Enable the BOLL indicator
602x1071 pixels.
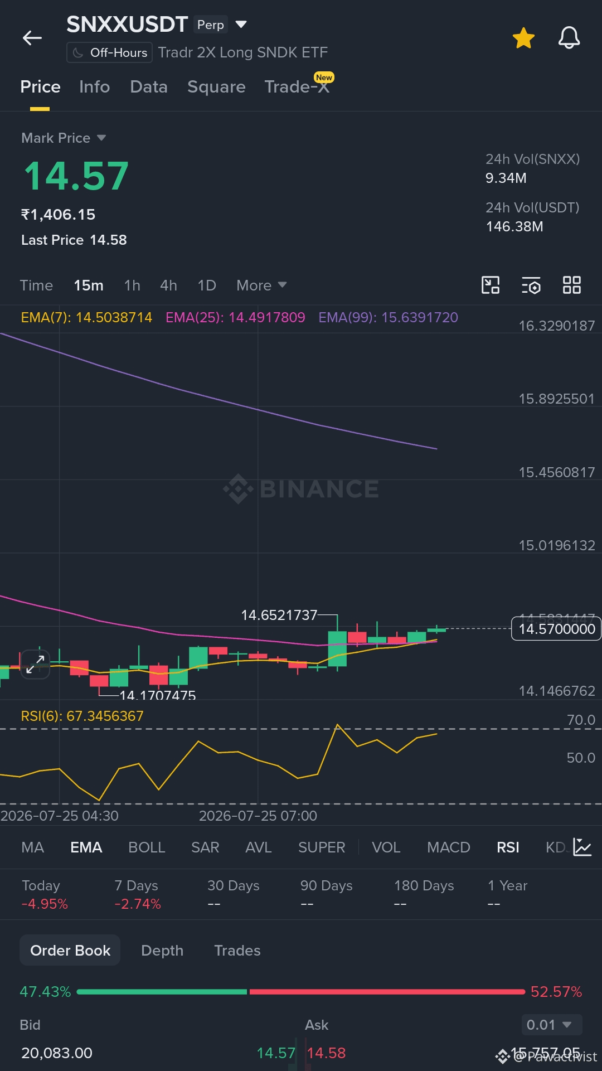coord(147,847)
